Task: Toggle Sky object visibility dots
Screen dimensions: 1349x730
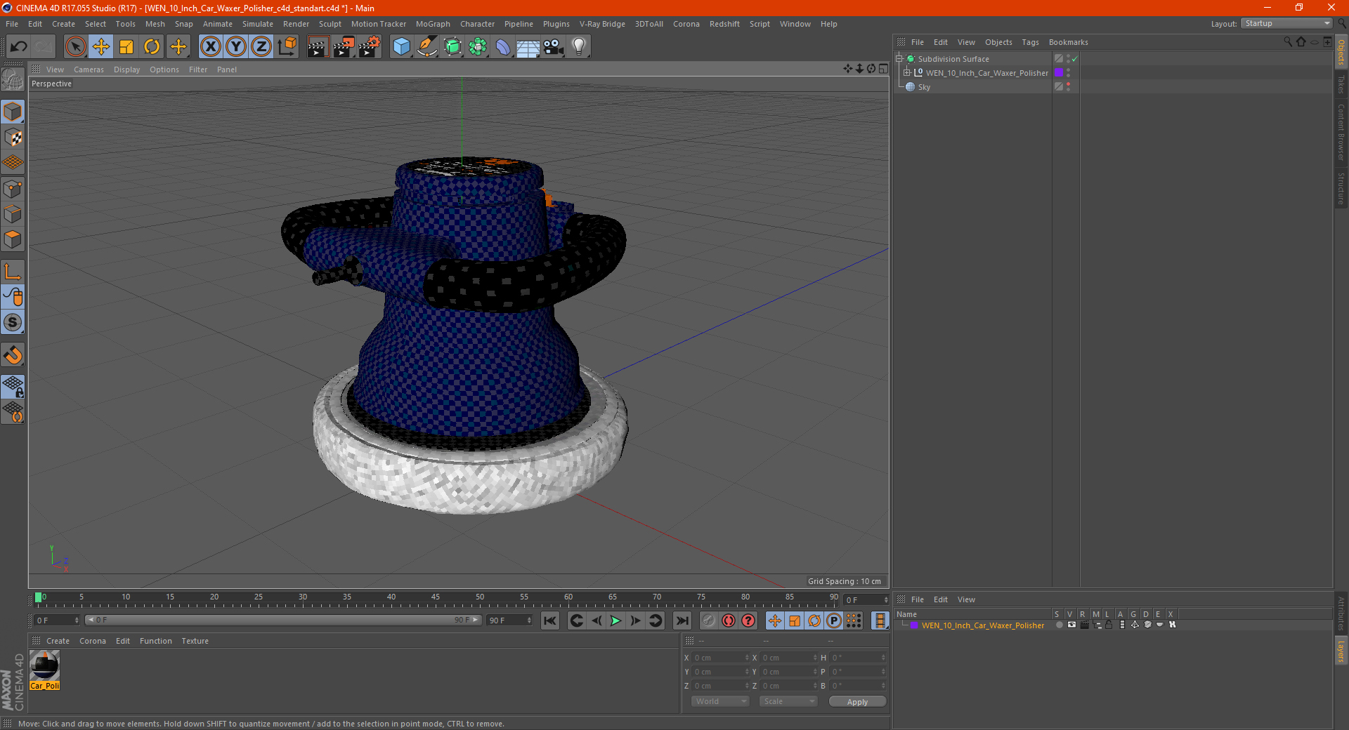Action: point(1069,86)
